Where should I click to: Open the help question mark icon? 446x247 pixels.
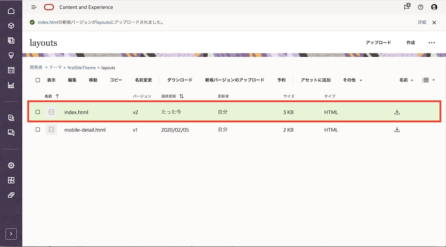pos(421,7)
